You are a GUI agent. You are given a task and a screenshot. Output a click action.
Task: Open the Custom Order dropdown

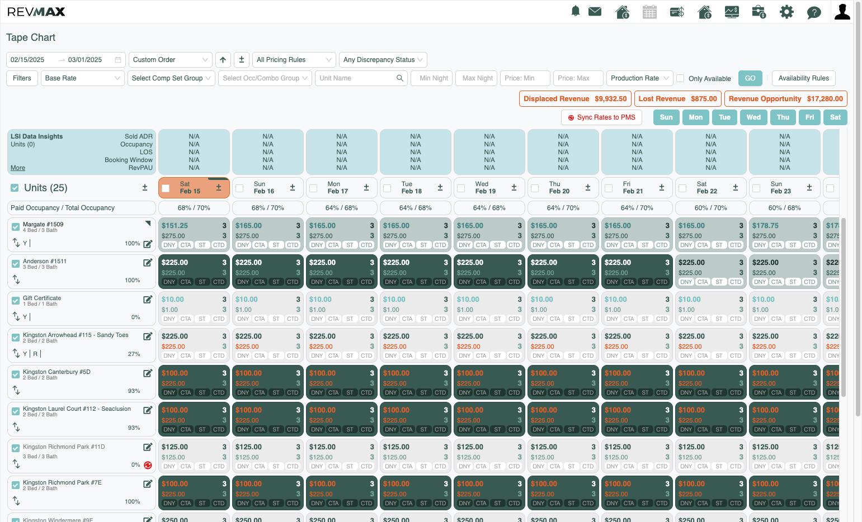[171, 60]
